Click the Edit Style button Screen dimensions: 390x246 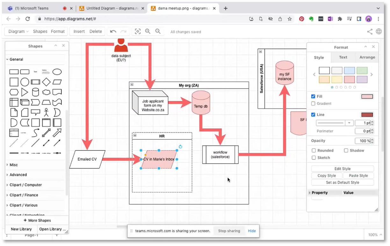[343, 169]
